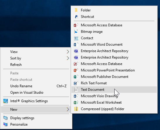Viewport: 160px width, 130px height.
Task: Create a new Text Document
Action: (x=114, y=90)
